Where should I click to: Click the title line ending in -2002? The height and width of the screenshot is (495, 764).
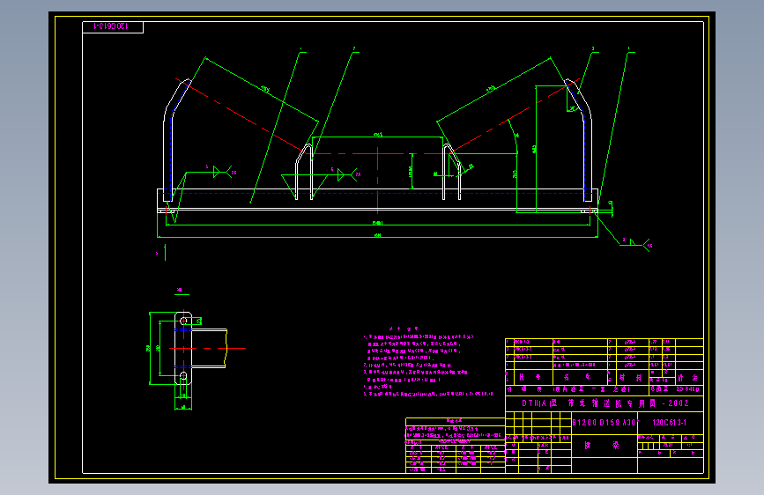point(605,403)
